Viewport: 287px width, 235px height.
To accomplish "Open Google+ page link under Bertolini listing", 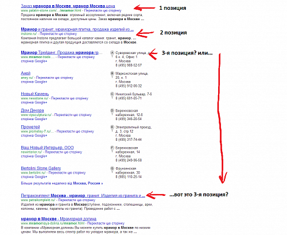I will (x=34, y=177).
